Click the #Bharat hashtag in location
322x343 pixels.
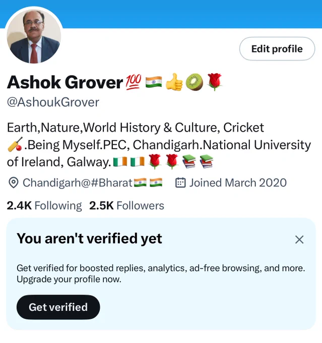[x=111, y=183]
